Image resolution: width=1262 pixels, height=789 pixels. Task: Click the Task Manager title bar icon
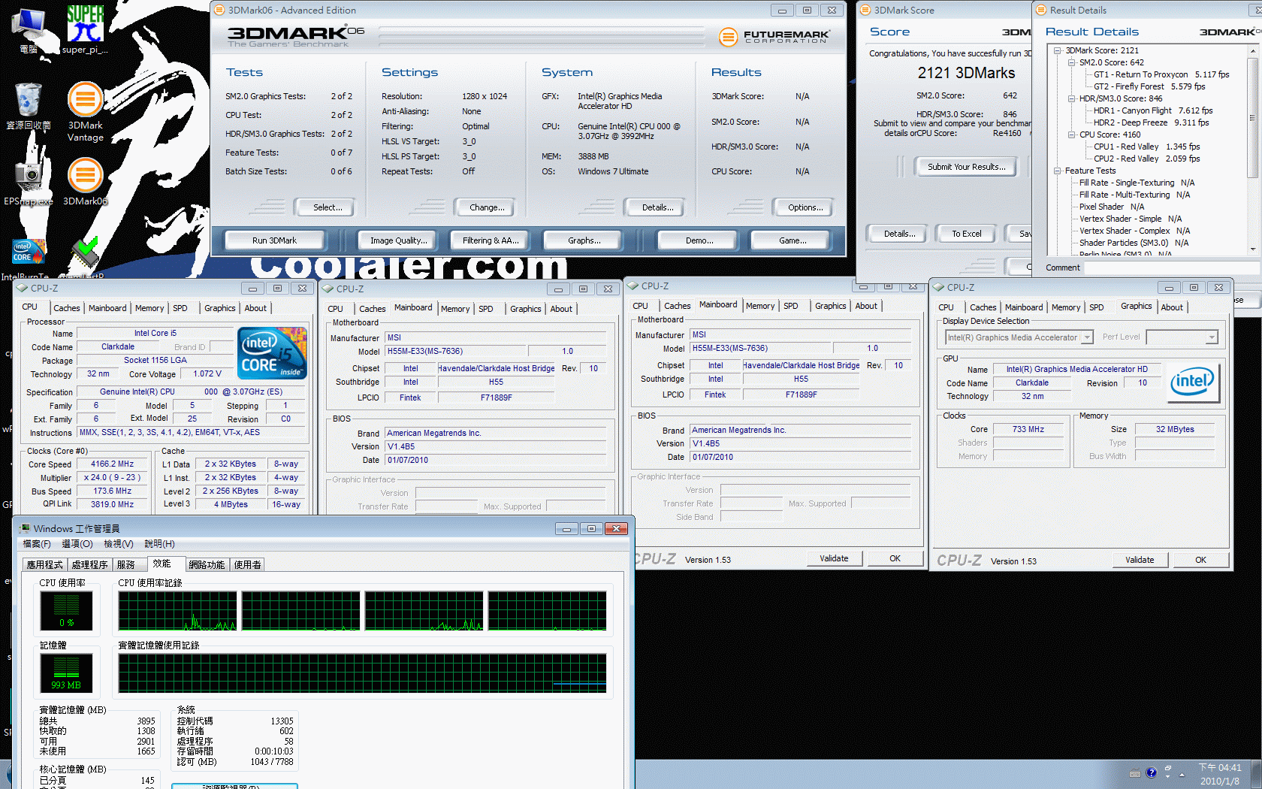point(25,528)
